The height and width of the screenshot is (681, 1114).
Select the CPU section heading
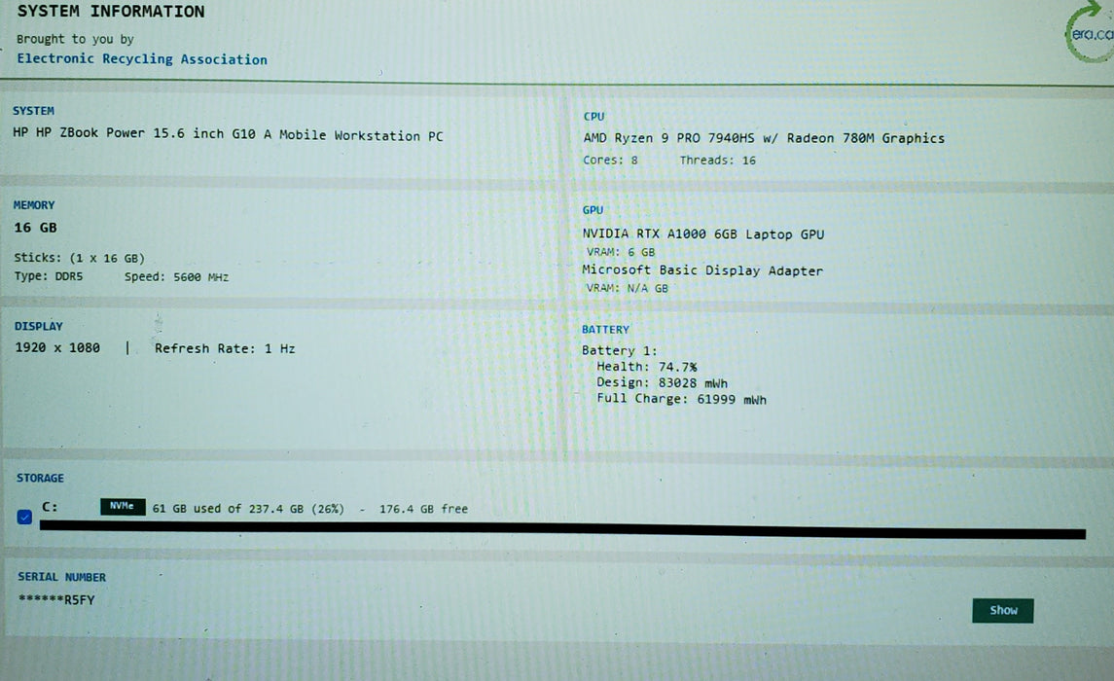coord(593,116)
